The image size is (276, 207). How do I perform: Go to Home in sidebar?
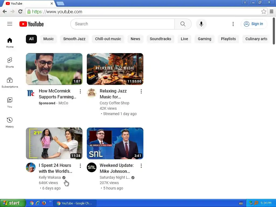10,43
